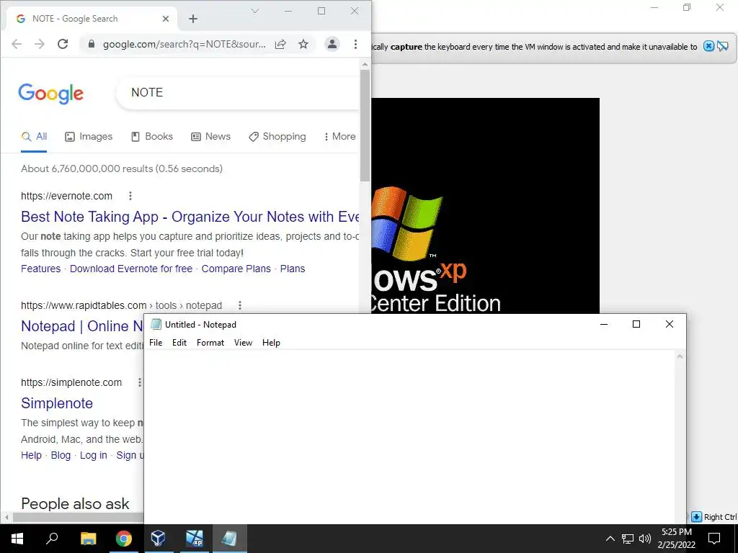
Task: Show hidden system tray icons
Action: (x=610, y=539)
